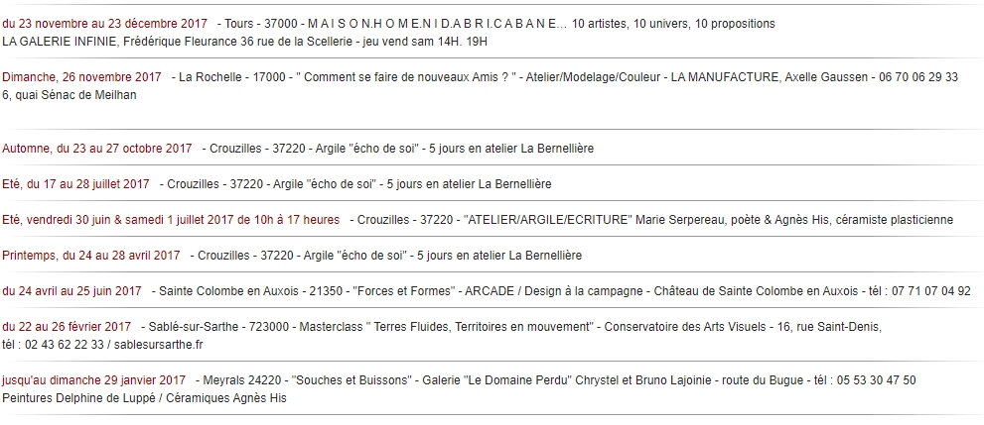
Task: Click the "Forces et Formes" exhibition title
Action: coord(404,291)
